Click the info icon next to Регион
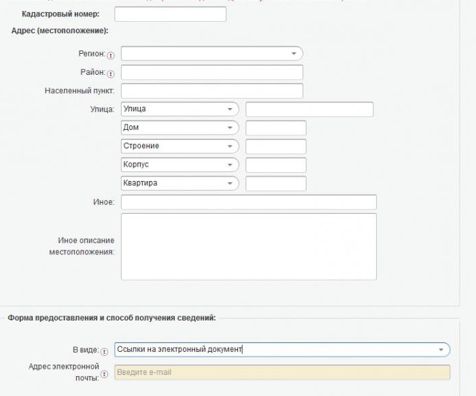Viewport: 476px width, 396px height. coord(111,55)
